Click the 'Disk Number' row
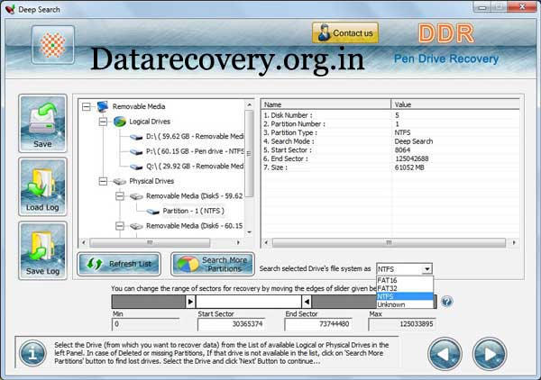Viewport: 541px width, 380px height. pos(390,115)
